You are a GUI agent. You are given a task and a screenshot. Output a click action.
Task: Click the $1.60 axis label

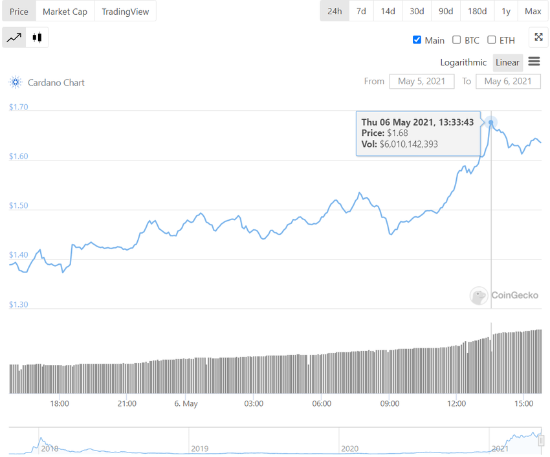pos(18,156)
